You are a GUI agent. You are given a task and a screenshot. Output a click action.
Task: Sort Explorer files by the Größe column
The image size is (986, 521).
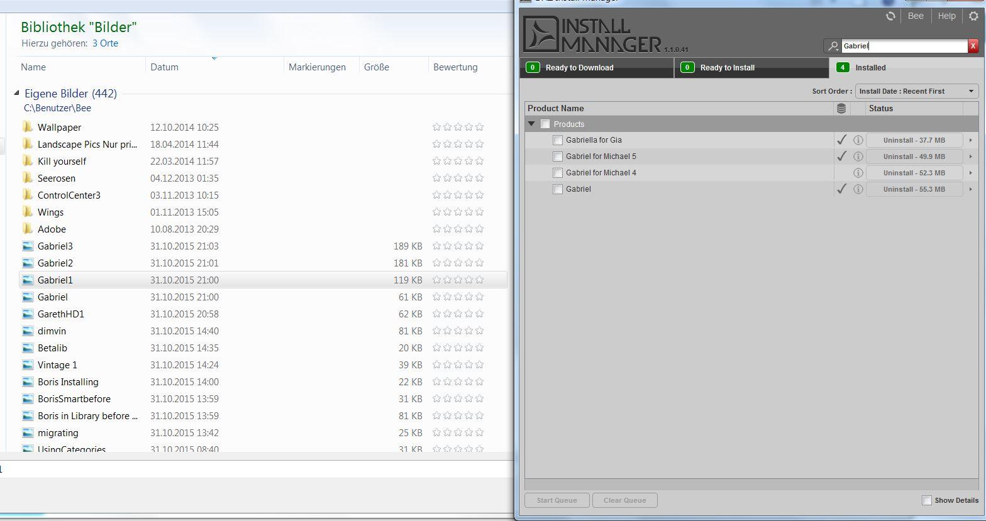tap(394, 67)
